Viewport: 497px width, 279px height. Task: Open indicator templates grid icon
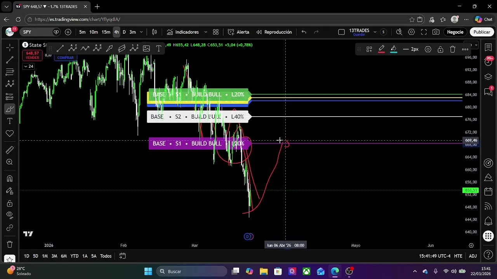[x=216, y=32]
